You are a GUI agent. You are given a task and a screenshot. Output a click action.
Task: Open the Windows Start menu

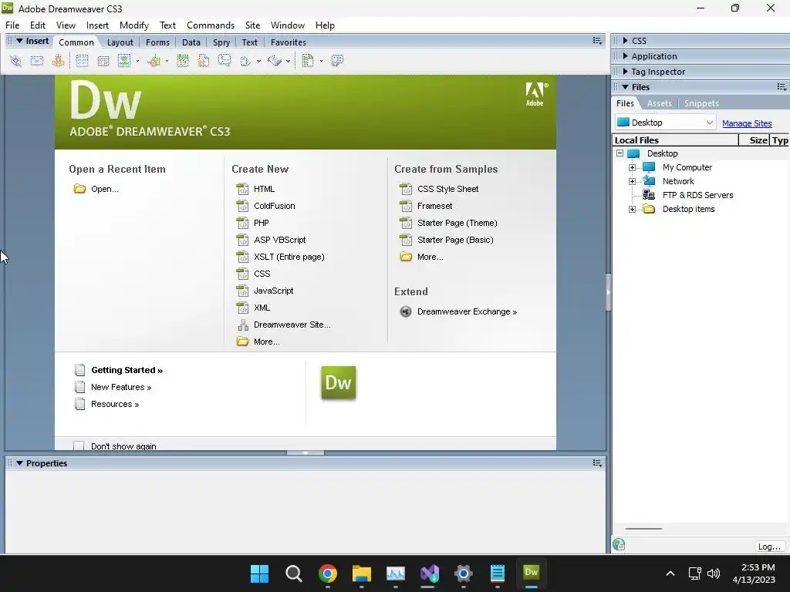[259, 573]
